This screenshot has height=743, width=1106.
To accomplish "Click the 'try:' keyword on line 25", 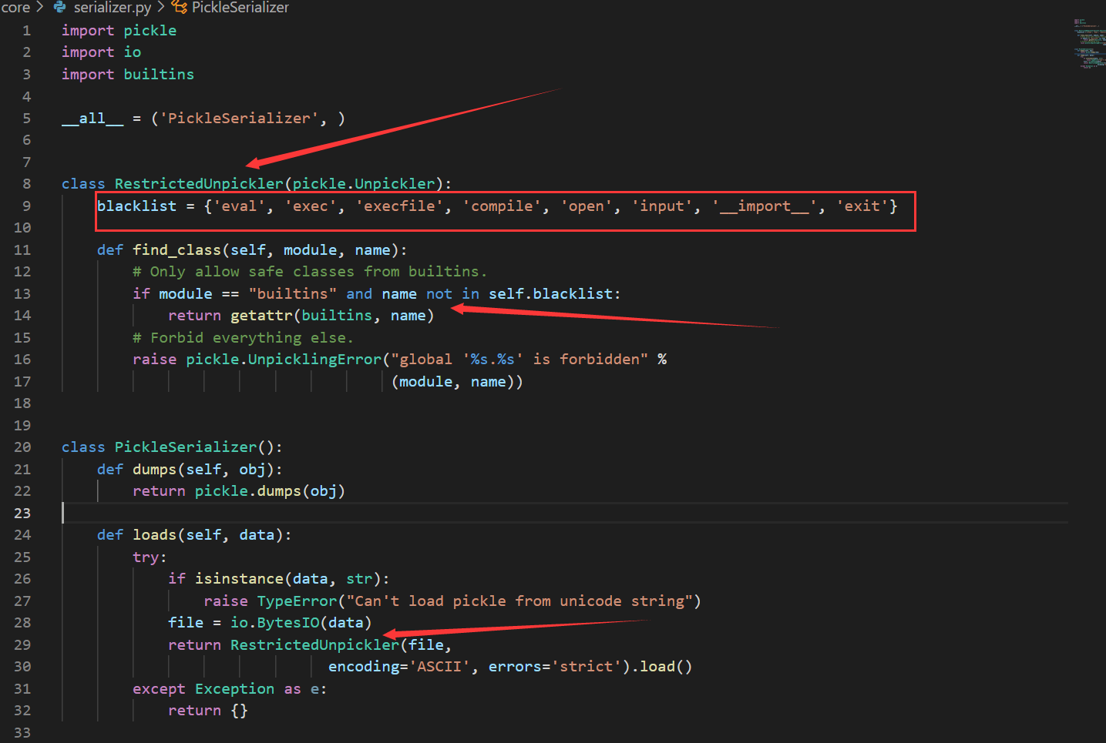I will pos(150,557).
